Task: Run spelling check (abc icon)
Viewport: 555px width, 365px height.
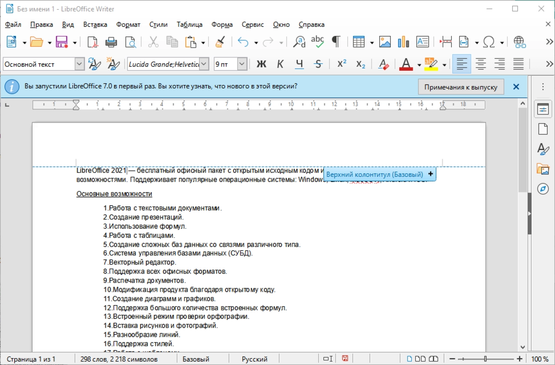Action: 318,42
